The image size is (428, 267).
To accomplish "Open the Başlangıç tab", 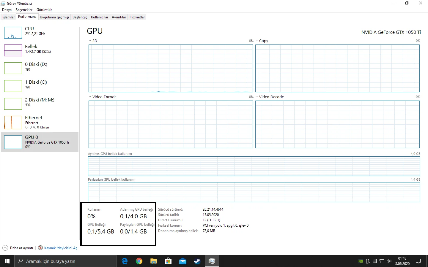I will [x=80, y=17].
